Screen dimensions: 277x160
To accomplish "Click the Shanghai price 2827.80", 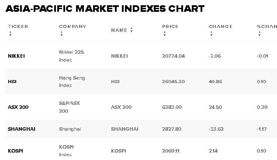I will coord(172,129).
